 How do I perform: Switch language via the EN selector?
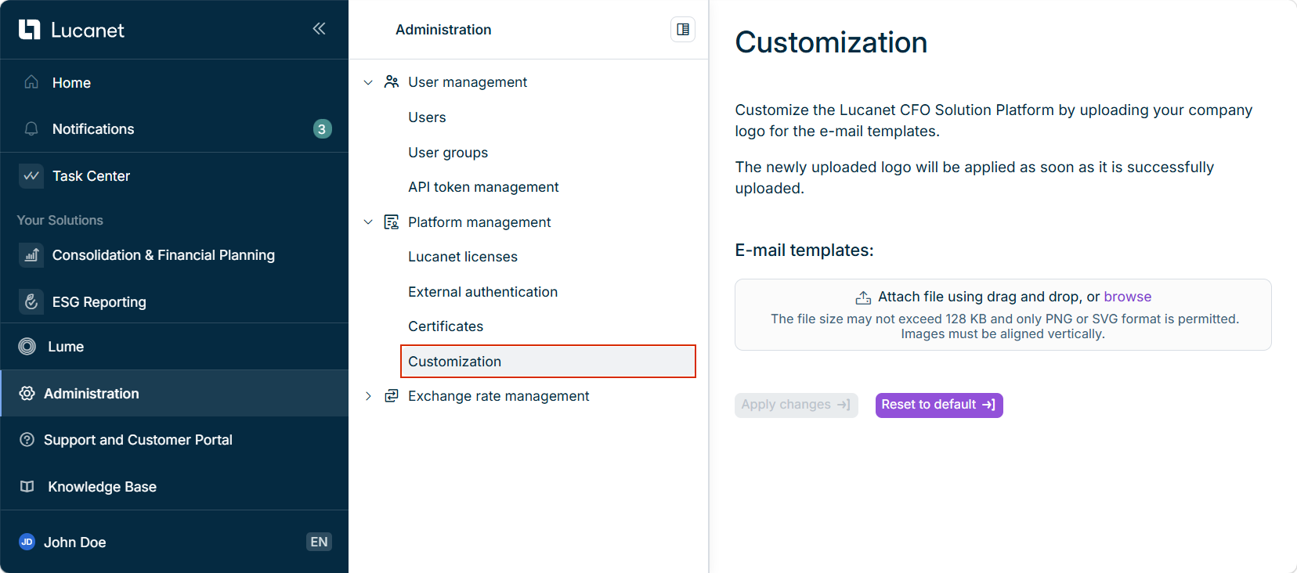click(x=319, y=542)
